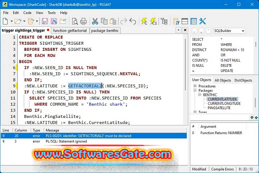Open the Code menu

tap(27, 13)
